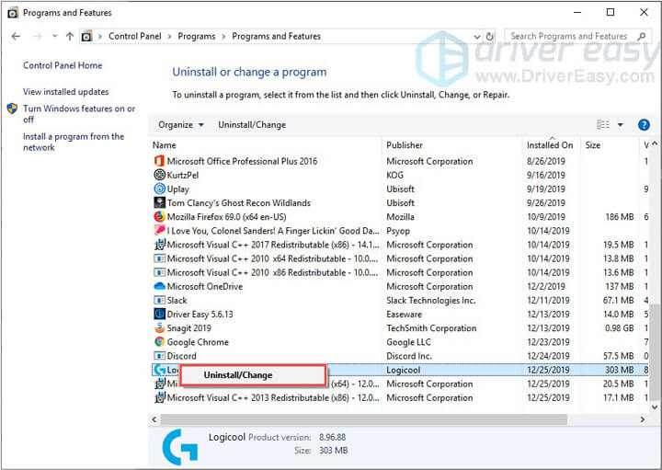The image size is (662, 470).
Task: Click the Google Chrome icon
Action: (x=159, y=342)
